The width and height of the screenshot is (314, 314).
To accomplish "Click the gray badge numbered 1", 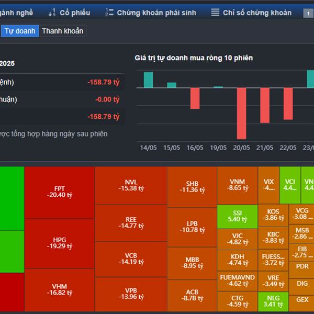I will click(x=308, y=14).
